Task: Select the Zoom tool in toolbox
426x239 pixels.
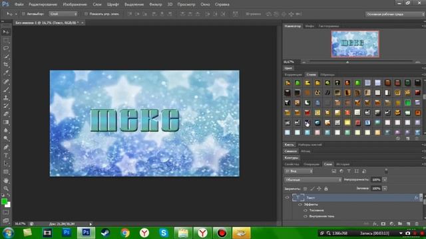Action: (x=6, y=189)
